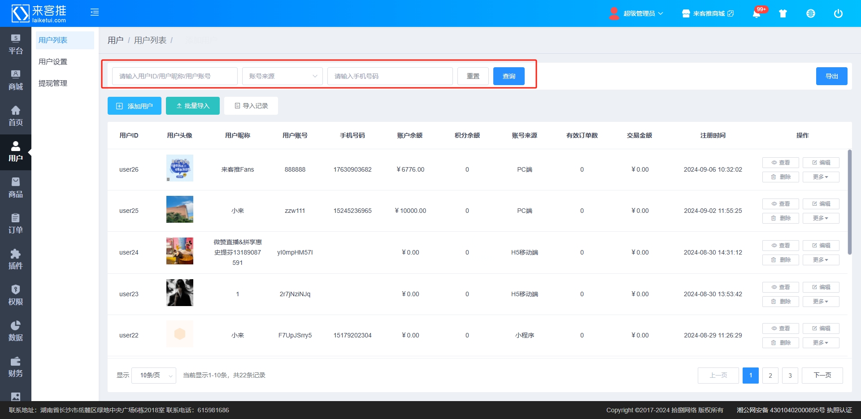View details of user26 via 查看

[780, 163]
